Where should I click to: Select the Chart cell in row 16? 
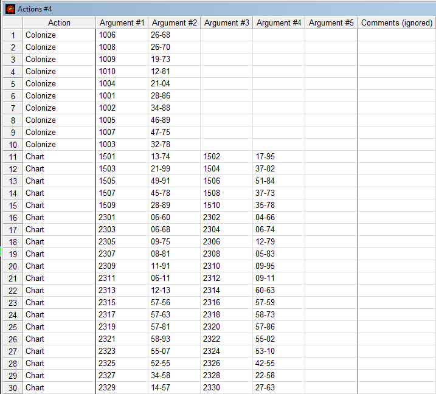coord(59,217)
